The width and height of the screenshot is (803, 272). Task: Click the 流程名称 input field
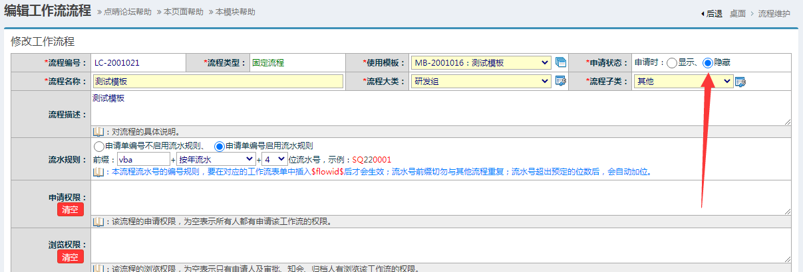pyautogui.click(x=218, y=82)
